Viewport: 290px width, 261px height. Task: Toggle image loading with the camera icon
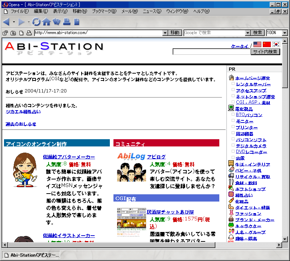coord(13,33)
